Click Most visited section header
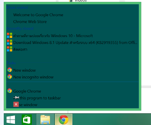This screenshot has height=125, width=151. click(x=17, y=7)
